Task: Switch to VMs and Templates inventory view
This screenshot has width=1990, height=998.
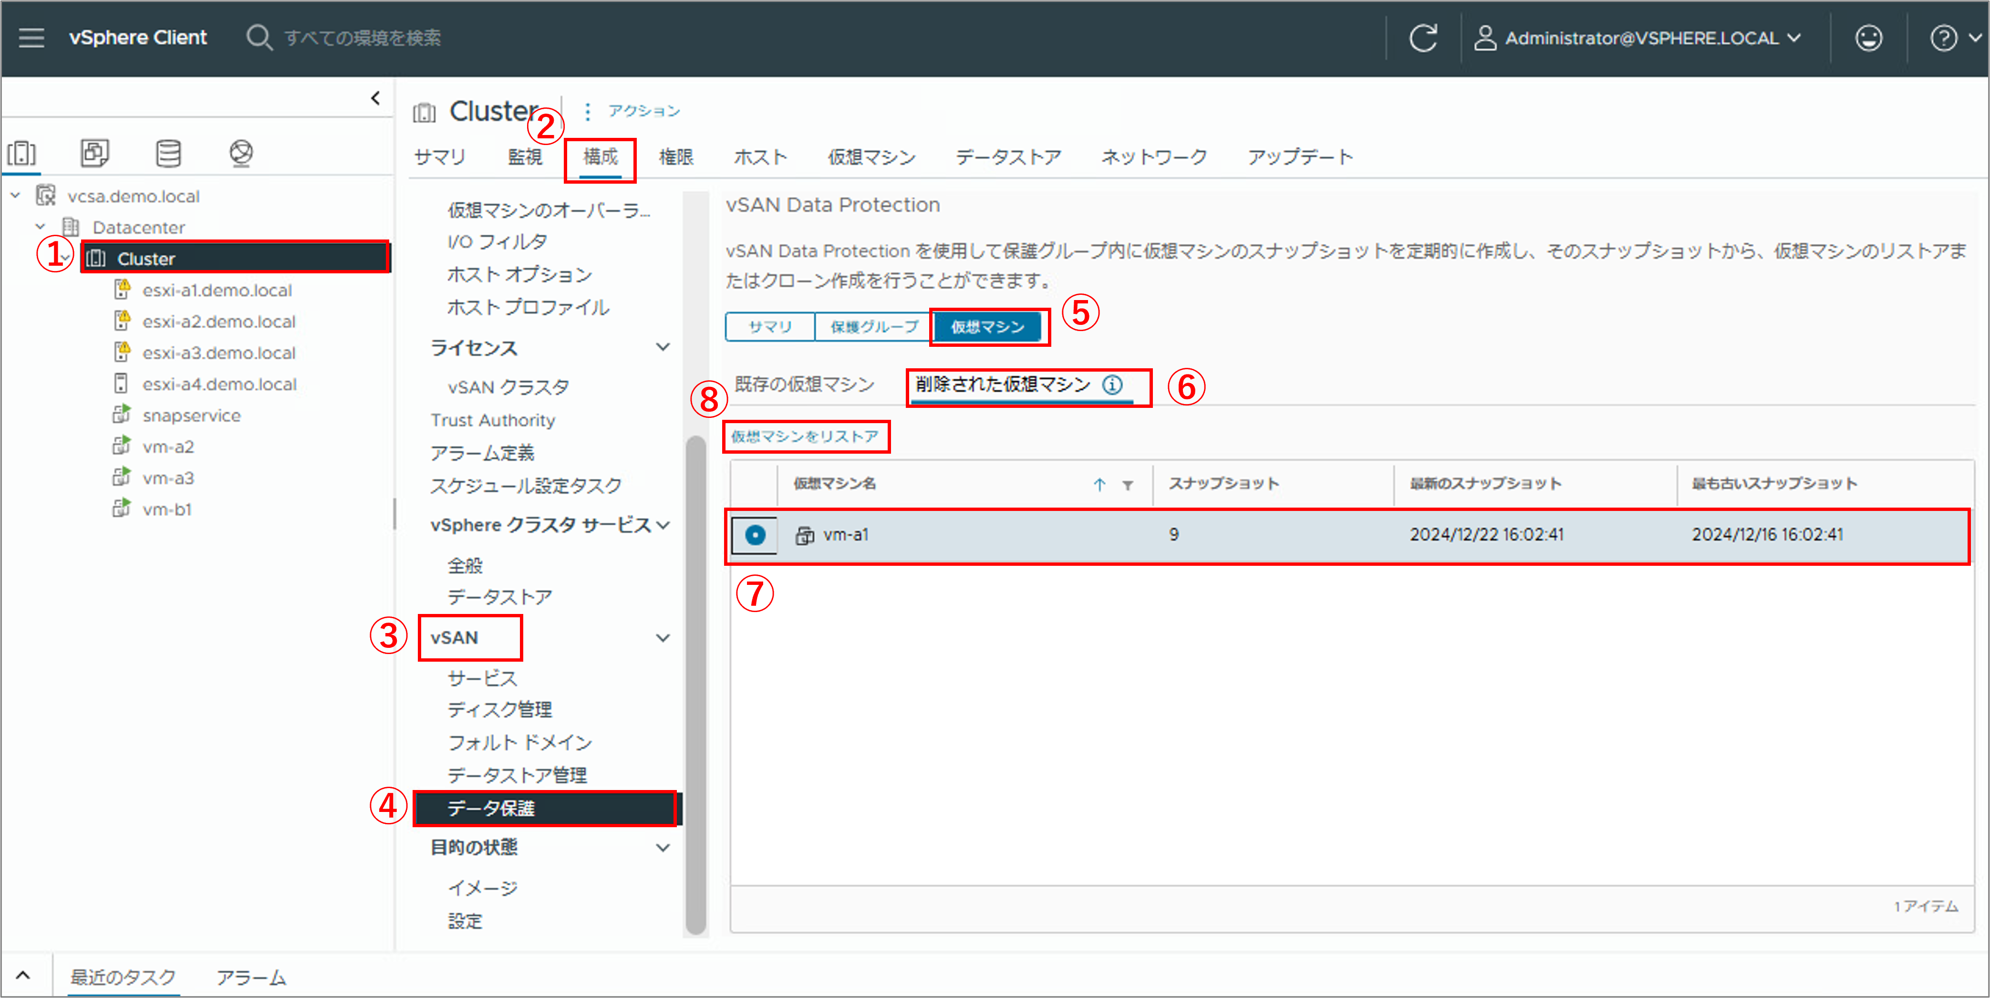Action: click(94, 153)
